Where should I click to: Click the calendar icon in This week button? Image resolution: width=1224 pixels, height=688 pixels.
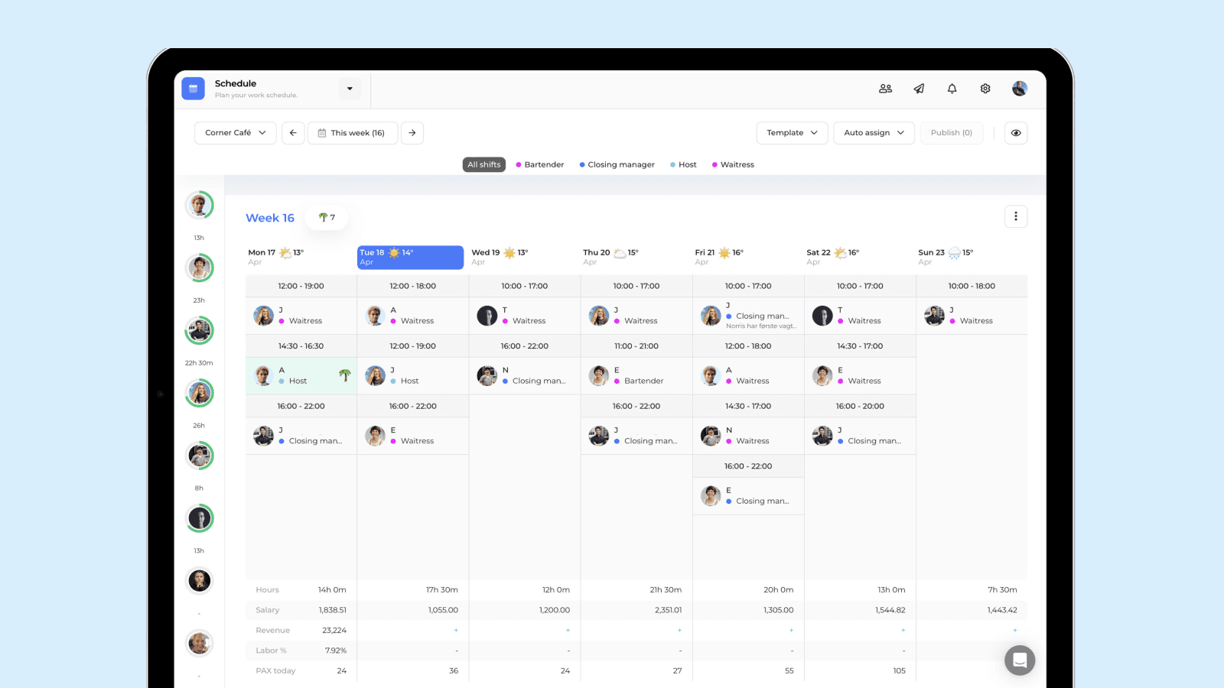point(323,132)
